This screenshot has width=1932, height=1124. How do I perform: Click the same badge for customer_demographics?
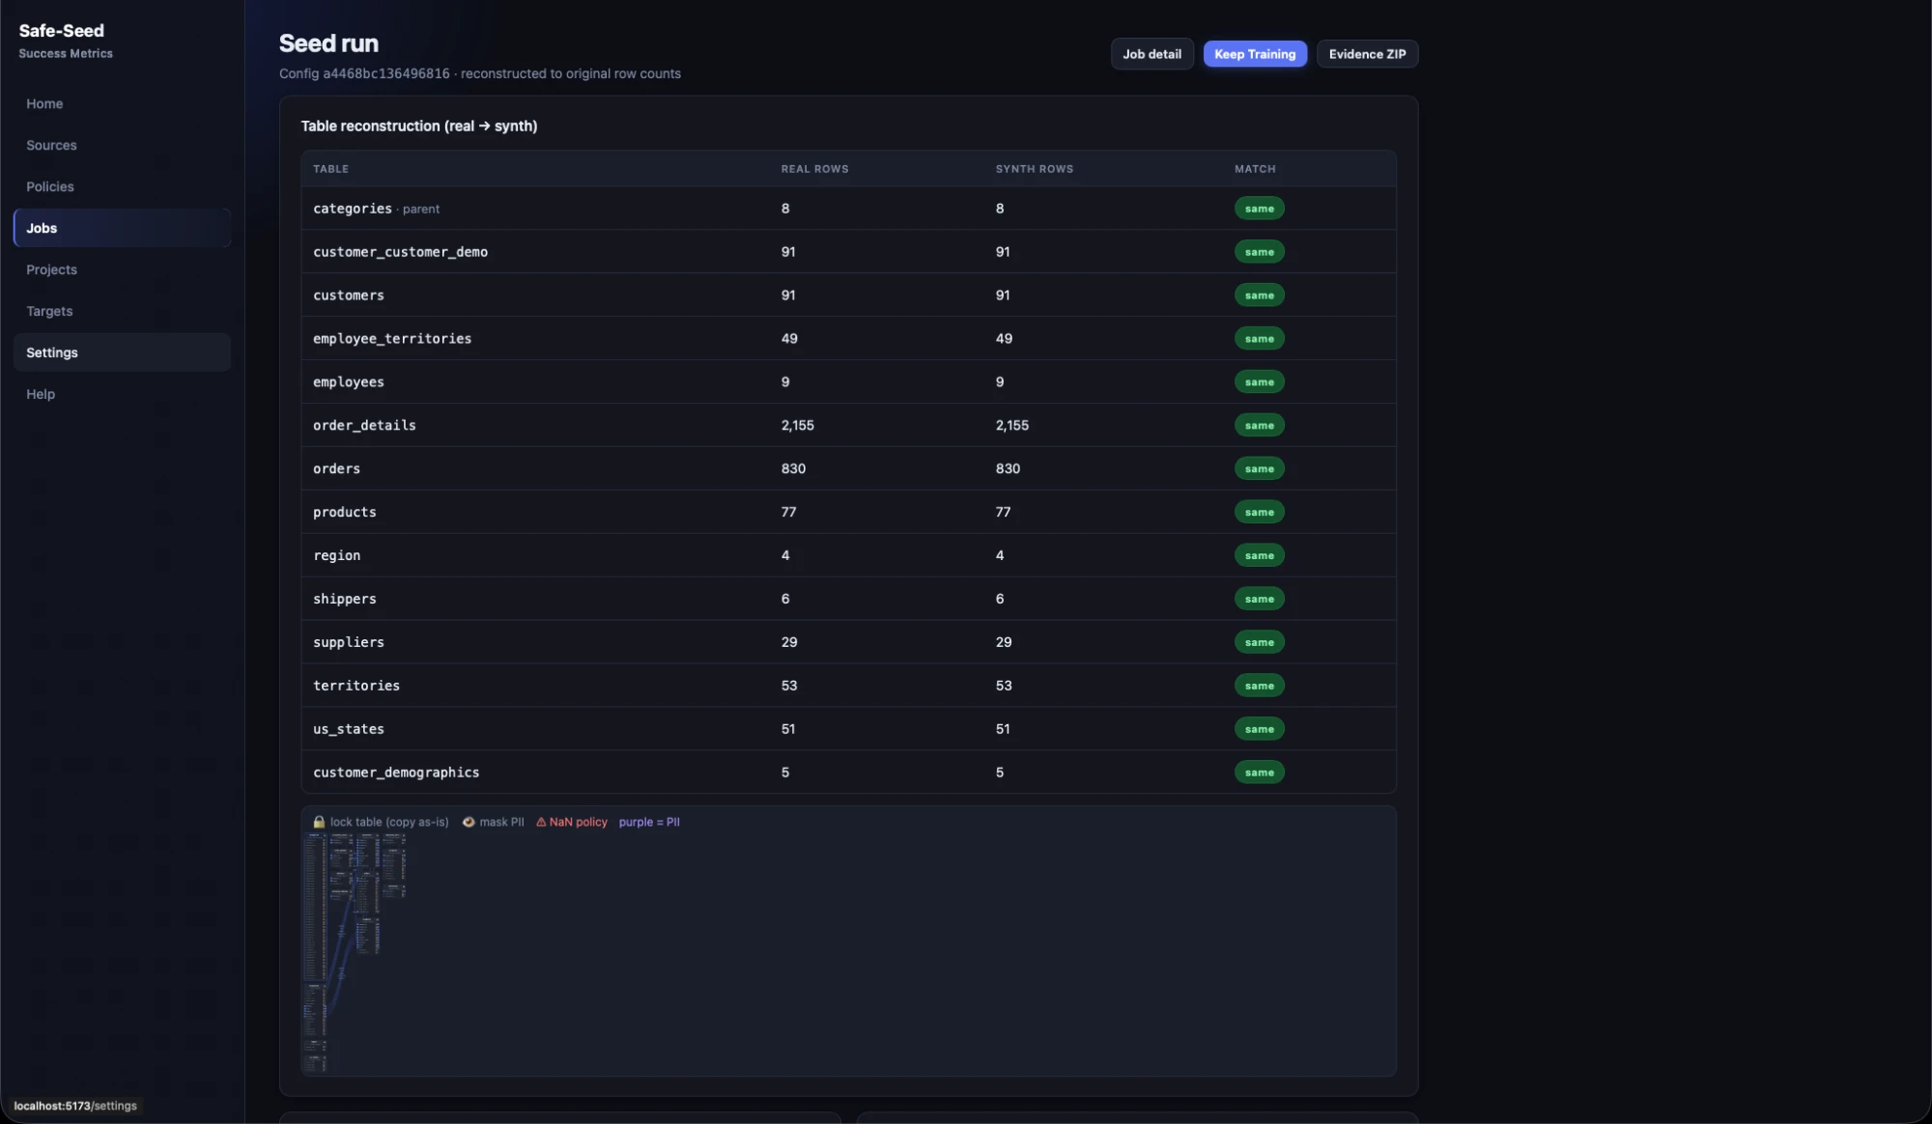pos(1259,773)
